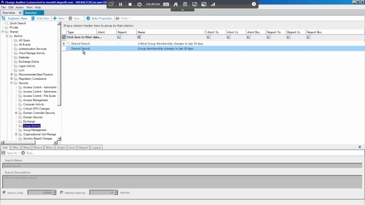This screenshot has width=365, height=205.
Task: Close the Overview tab
Action: (x=20, y=13)
